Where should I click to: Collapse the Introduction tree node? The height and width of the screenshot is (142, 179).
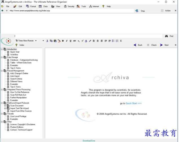tap(2, 49)
